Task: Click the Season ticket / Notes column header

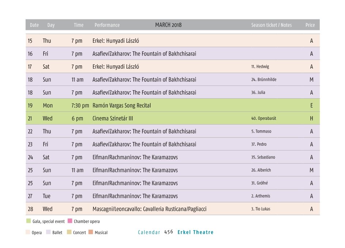Action: click(x=271, y=25)
